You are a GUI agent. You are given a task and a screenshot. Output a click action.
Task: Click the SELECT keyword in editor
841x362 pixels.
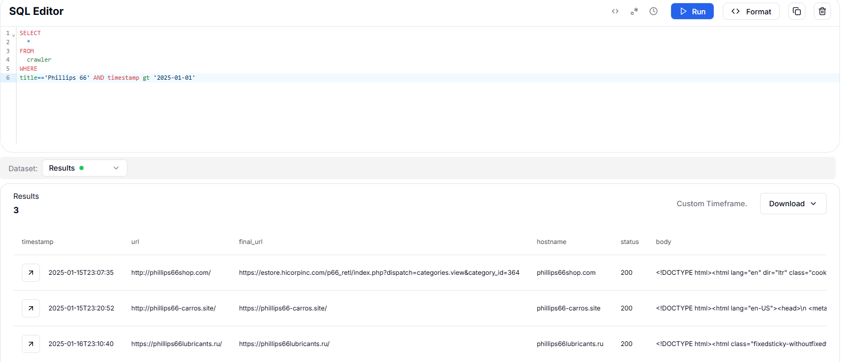[x=30, y=33]
